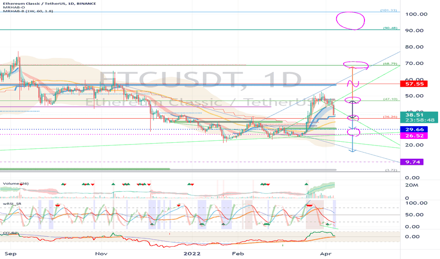
Task: Click the 2022 label on time axis
Action: pyautogui.click(x=192, y=254)
